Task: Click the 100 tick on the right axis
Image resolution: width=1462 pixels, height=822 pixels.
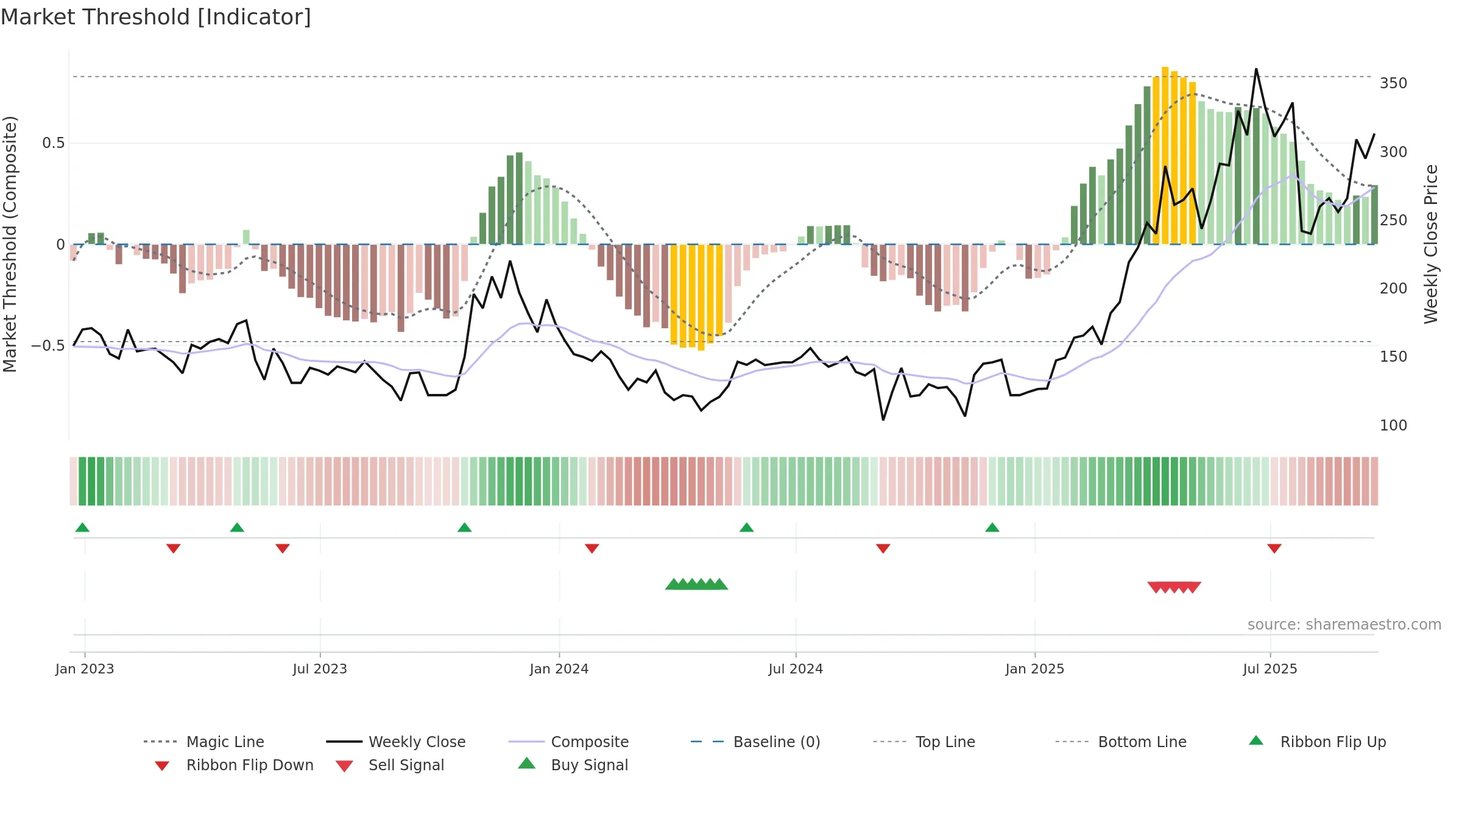Action: click(1394, 425)
